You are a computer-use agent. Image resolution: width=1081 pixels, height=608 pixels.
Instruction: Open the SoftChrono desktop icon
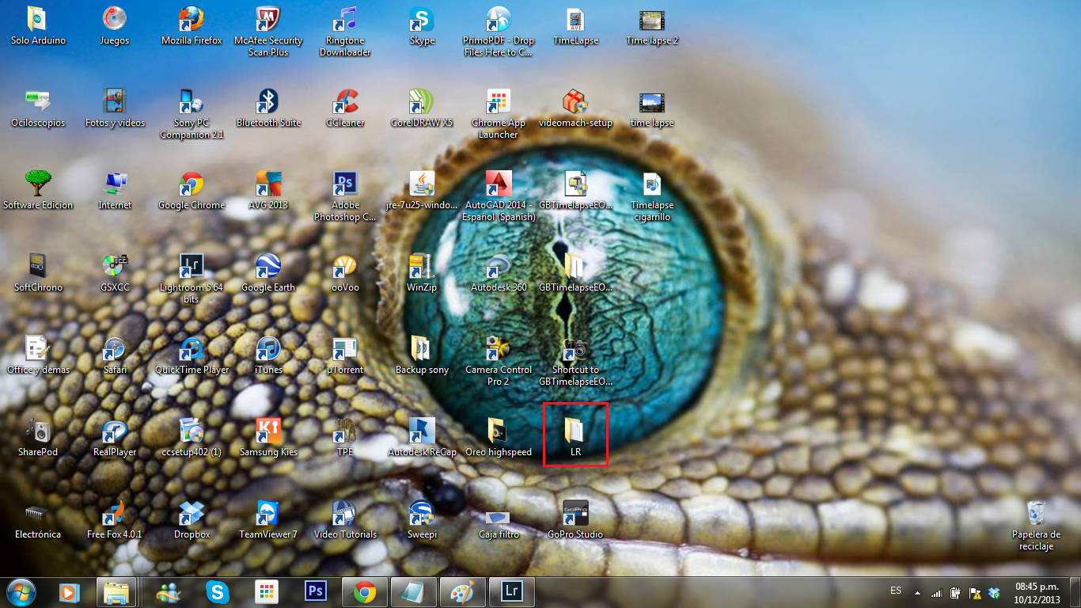click(38, 273)
